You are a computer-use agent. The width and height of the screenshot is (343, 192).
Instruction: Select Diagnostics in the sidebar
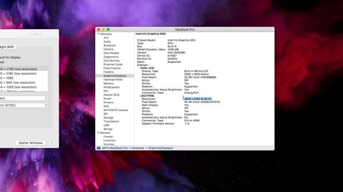click(111, 57)
